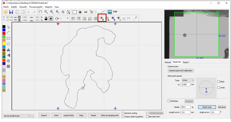Viewport: 231px width, 122px height.
Task: Select the arrow pointer tool
Action: 8,27
